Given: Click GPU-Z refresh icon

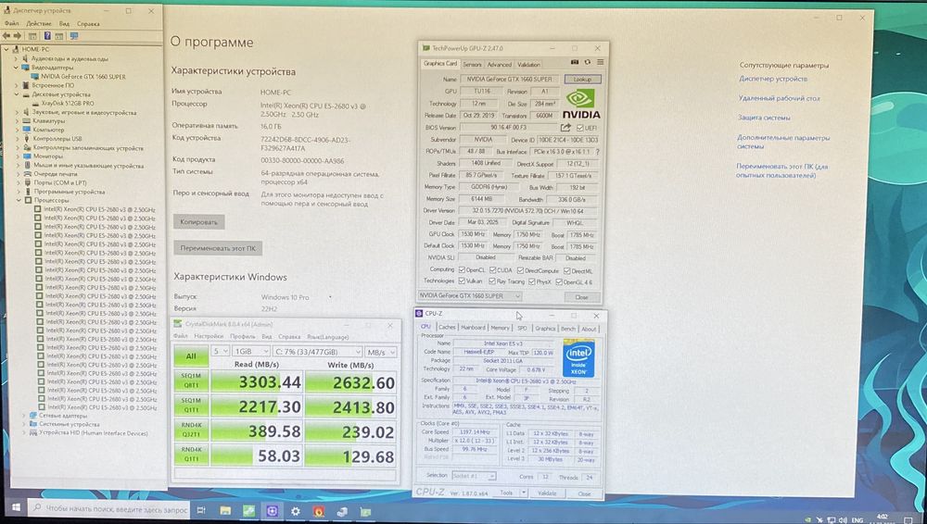Looking at the screenshot, I should pos(587,62).
